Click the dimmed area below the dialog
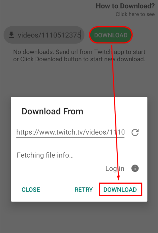Viewport: 158px width, 233px height. [79, 217]
